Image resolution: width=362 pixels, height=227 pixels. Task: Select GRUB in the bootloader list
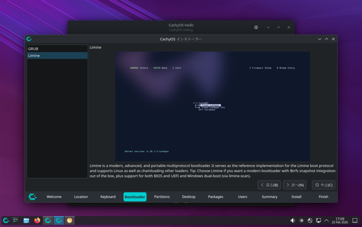[x=57, y=49]
